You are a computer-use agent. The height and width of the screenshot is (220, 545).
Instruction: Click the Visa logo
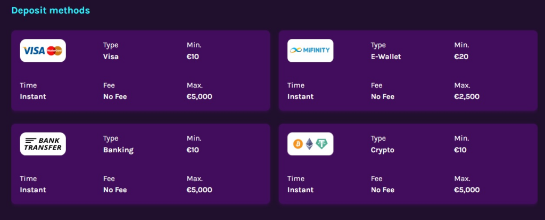(x=35, y=51)
